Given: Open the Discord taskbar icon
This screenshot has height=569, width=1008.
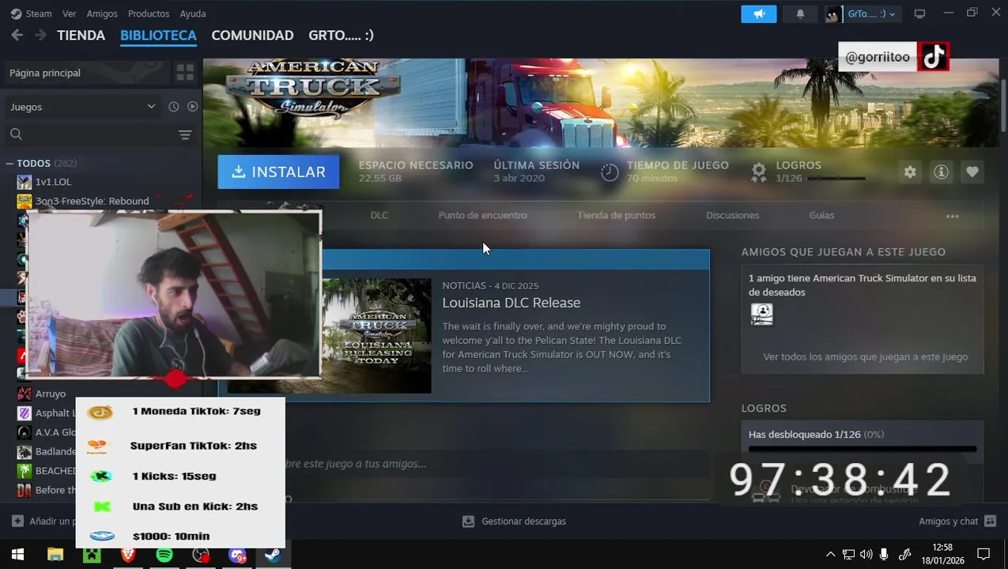Looking at the screenshot, I should point(237,555).
